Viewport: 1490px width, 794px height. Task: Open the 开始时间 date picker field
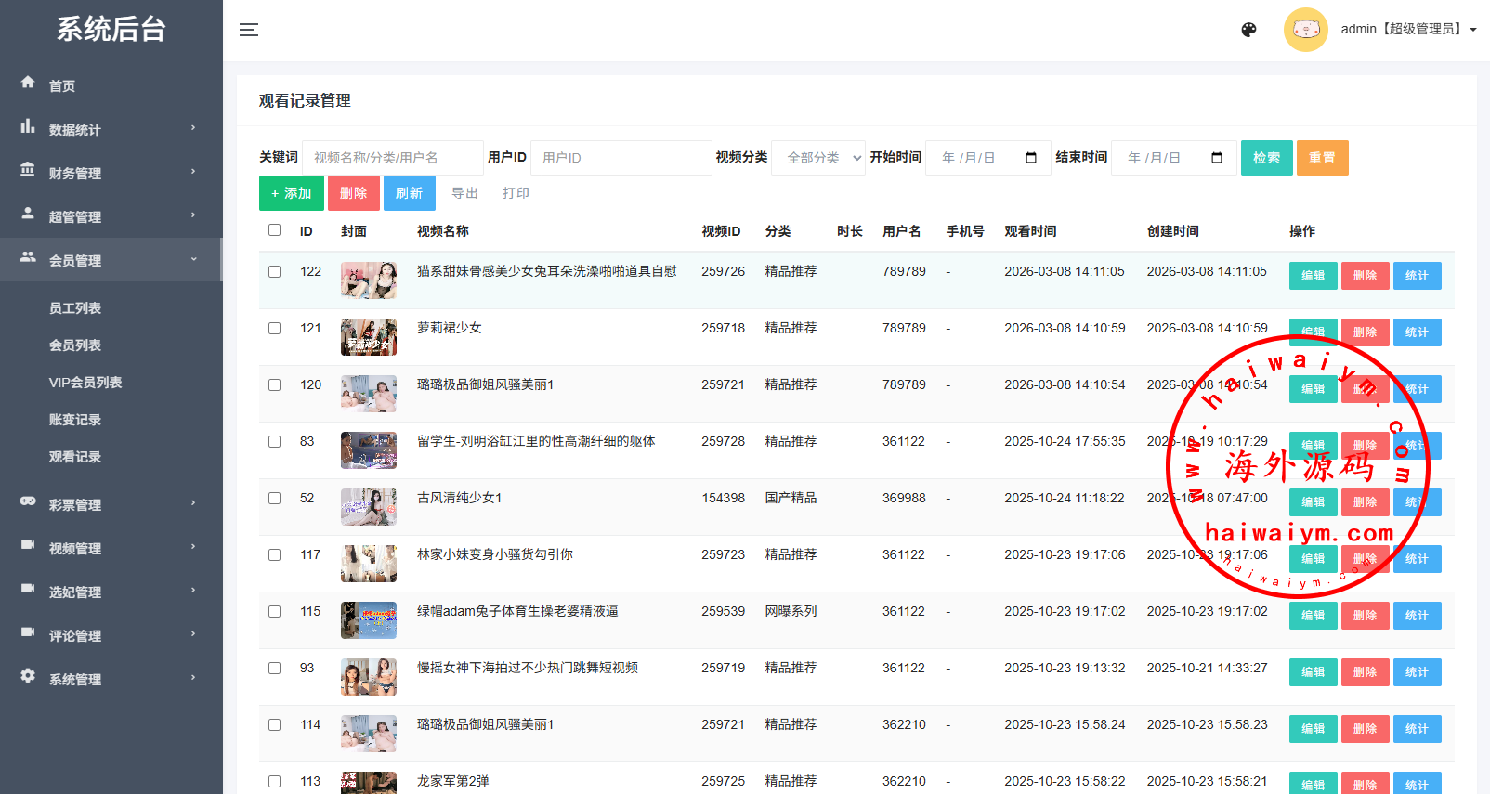987,158
